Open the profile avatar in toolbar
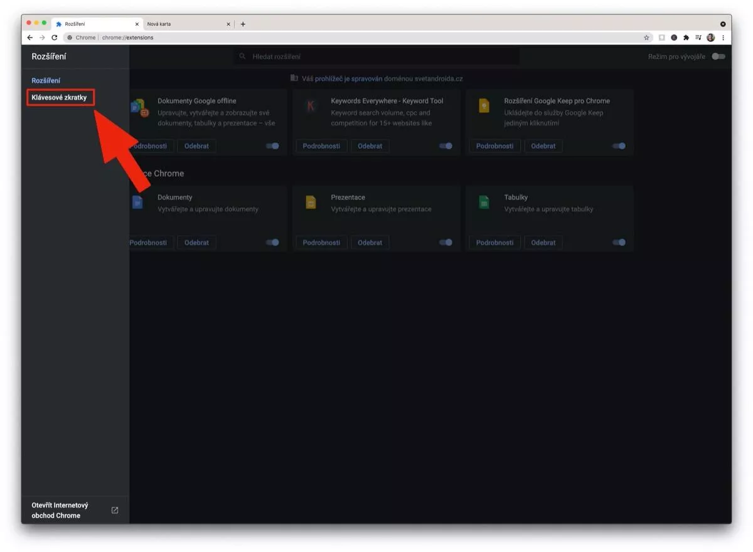Screen dimensions: 753x552 click(711, 38)
